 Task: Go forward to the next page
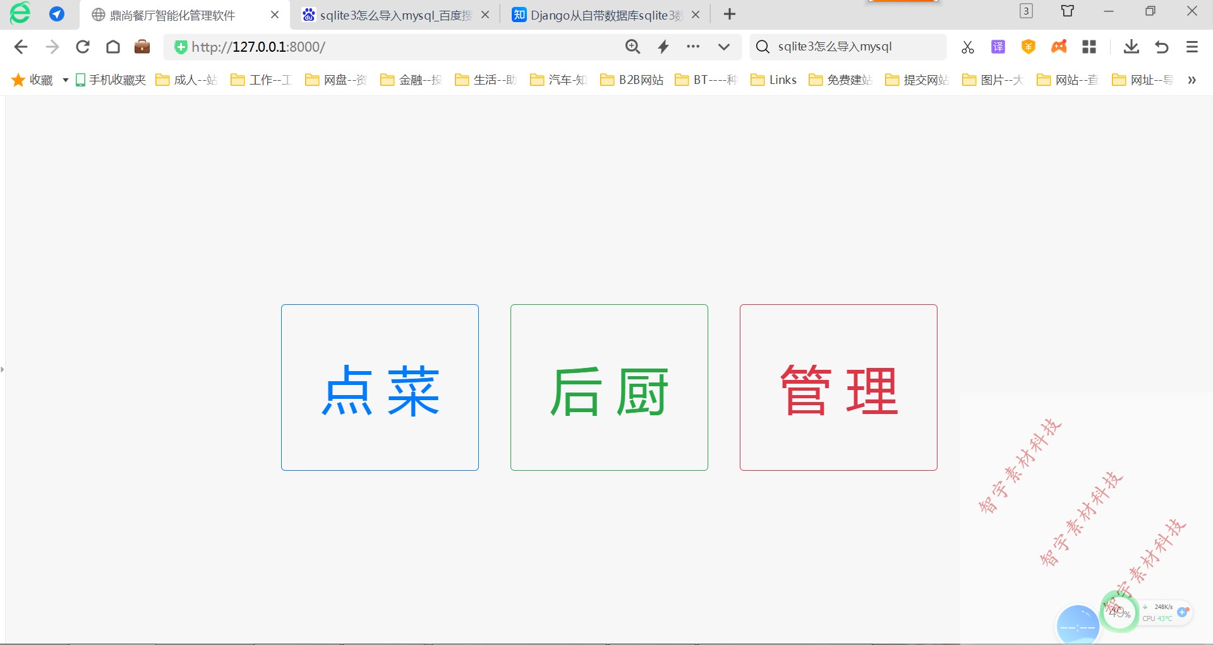(52, 47)
